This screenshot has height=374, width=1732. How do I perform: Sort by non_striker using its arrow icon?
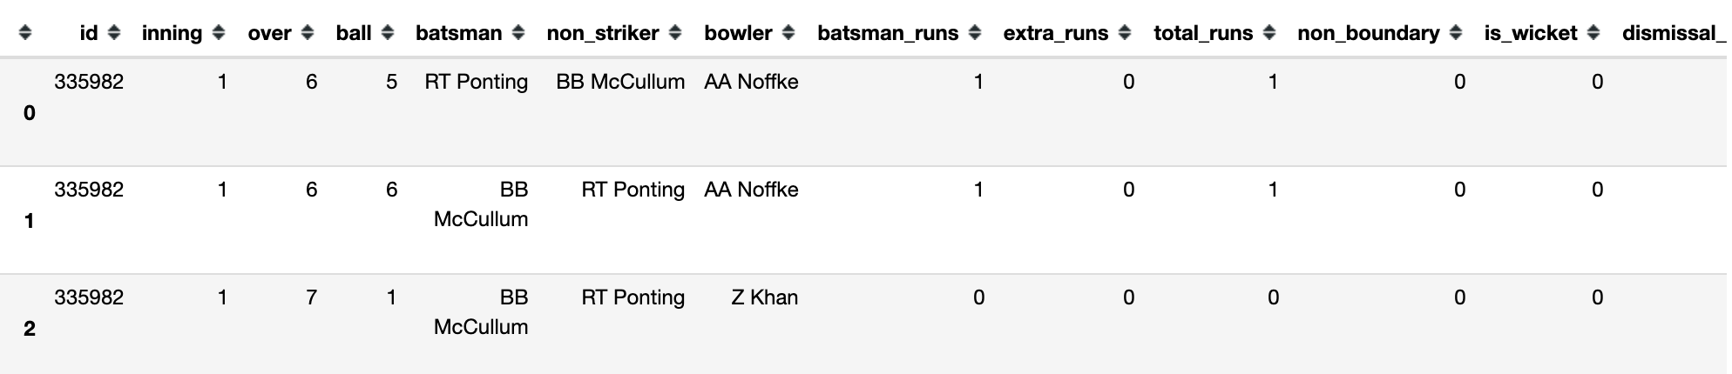pyautogui.click(x=675, y=33)
